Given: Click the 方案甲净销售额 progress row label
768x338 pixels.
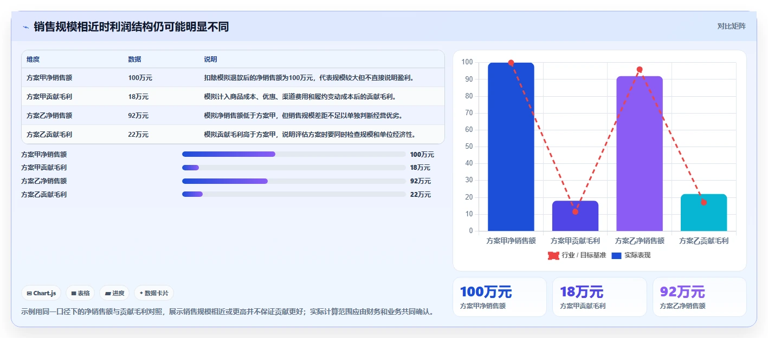Looking at the screenshot, I should tap(44, 155).
